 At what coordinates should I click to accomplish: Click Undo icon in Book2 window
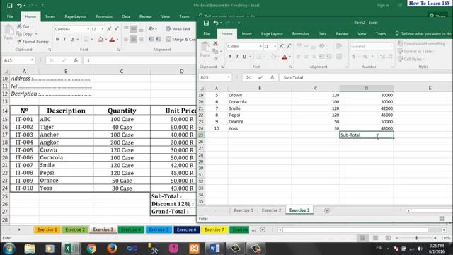coord(215,23)
